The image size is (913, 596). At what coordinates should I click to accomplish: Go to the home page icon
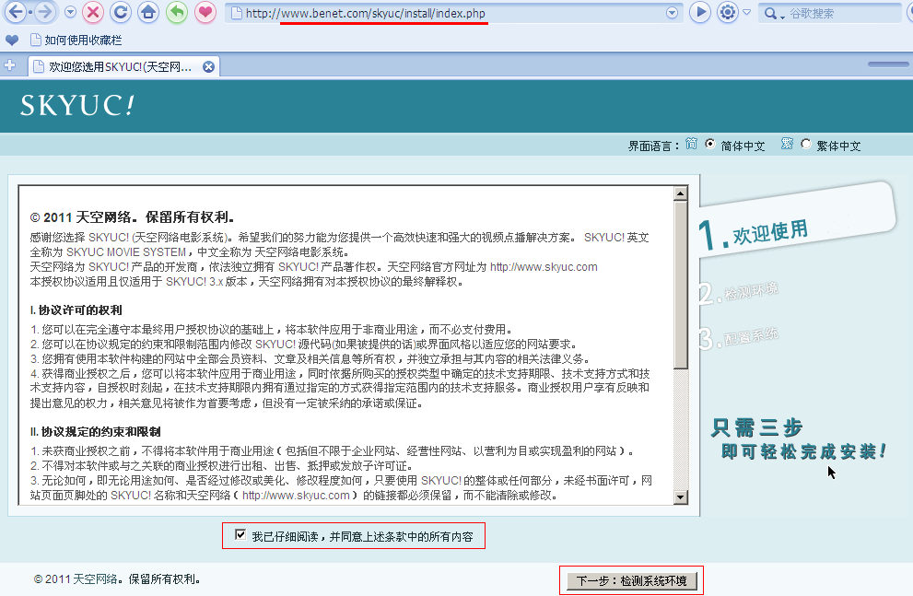(149, 12)
